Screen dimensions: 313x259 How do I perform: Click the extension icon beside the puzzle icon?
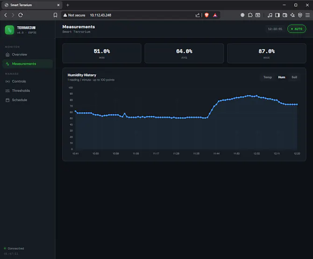tap(258, 15)
